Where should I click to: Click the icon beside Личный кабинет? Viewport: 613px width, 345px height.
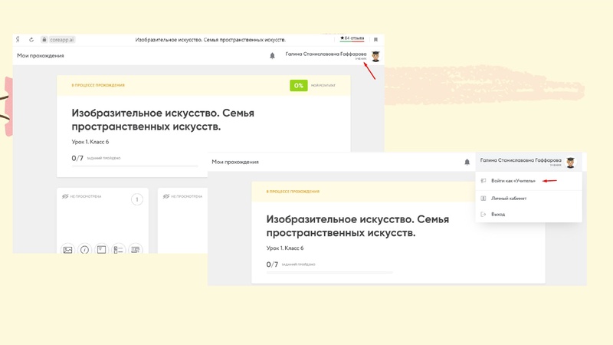[484, 199]
